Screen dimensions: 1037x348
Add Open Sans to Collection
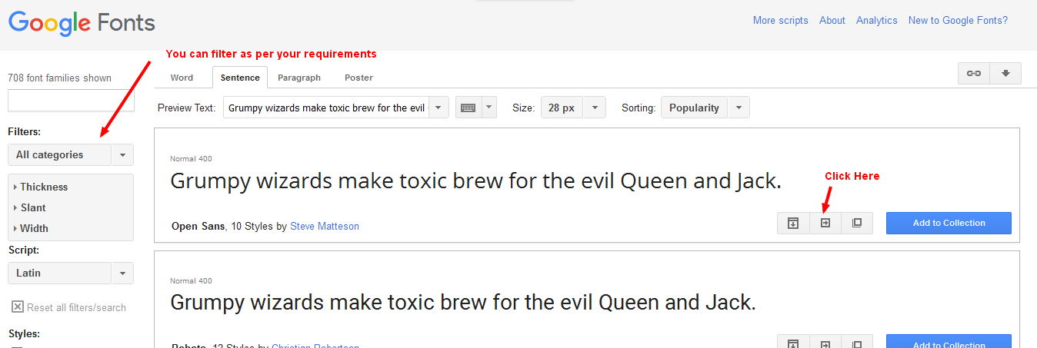coord(949,223)
